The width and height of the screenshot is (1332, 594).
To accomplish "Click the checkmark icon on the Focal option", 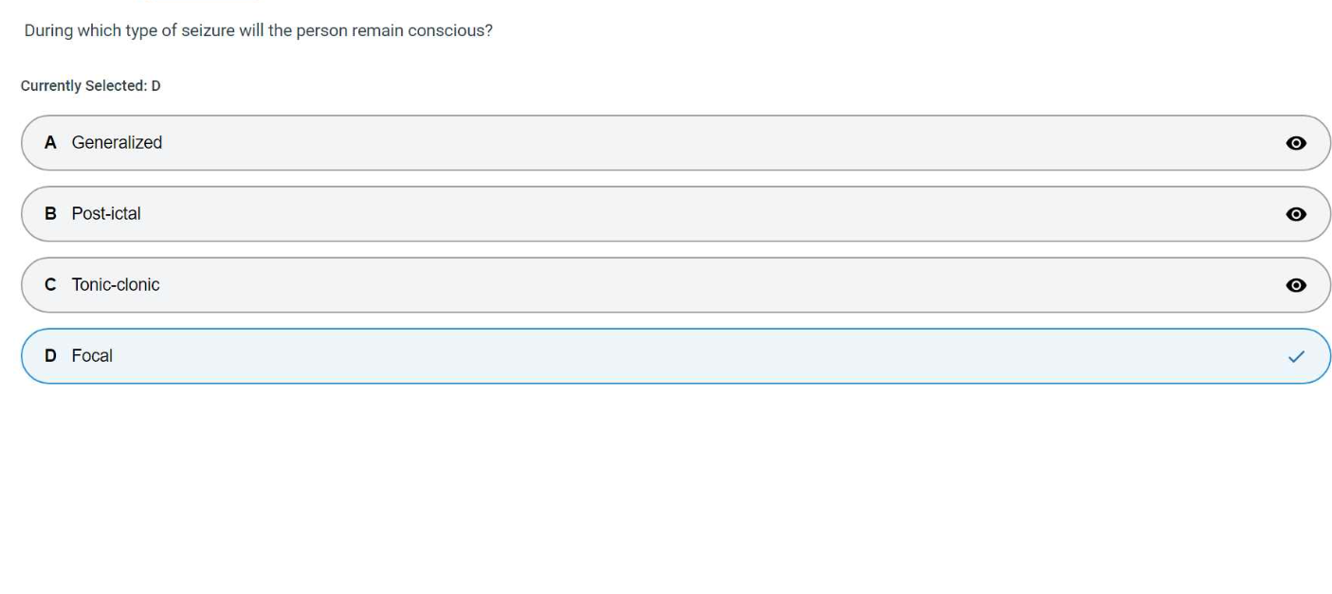I will click(x=1295, y=356).
